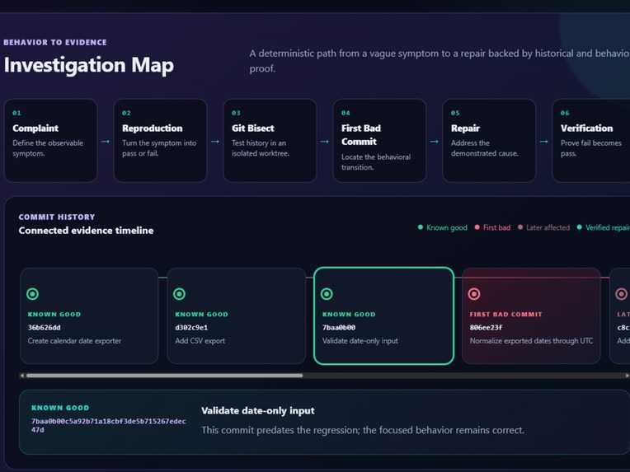Click the commit predates the regression description

click(363, 430)
